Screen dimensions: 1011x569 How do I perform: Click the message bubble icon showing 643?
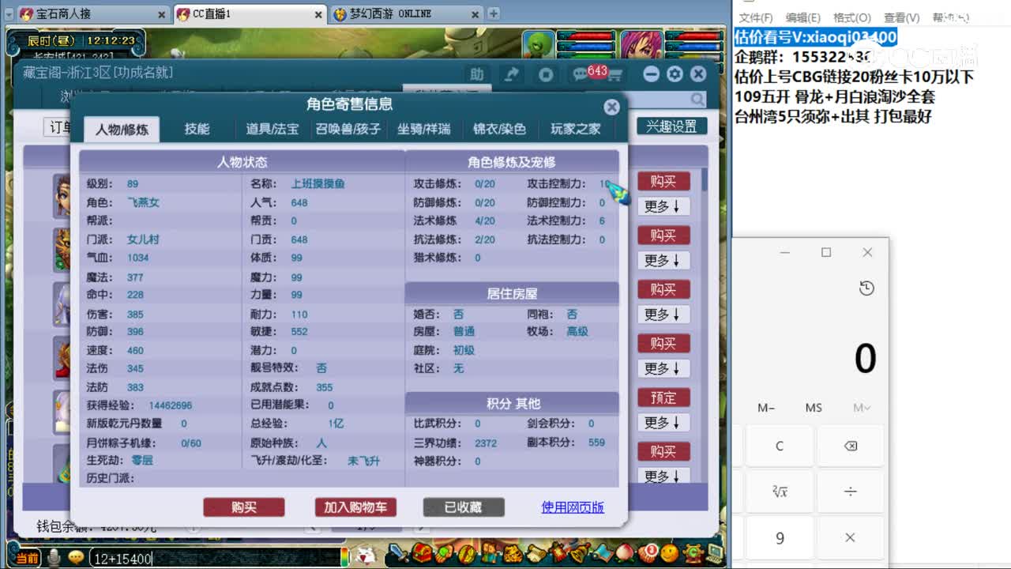click(581, 73)
